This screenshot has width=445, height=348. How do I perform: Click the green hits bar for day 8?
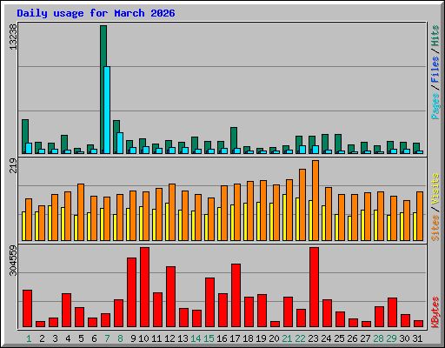pyautogui.click(x=116, y=137)
